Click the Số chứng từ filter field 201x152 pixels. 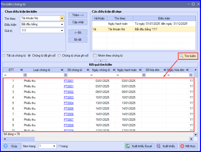[x=78, y=75]
